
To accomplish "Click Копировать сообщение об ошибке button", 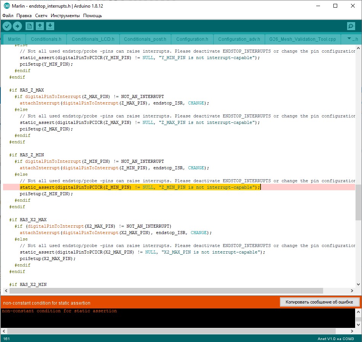I will [319, 302].
